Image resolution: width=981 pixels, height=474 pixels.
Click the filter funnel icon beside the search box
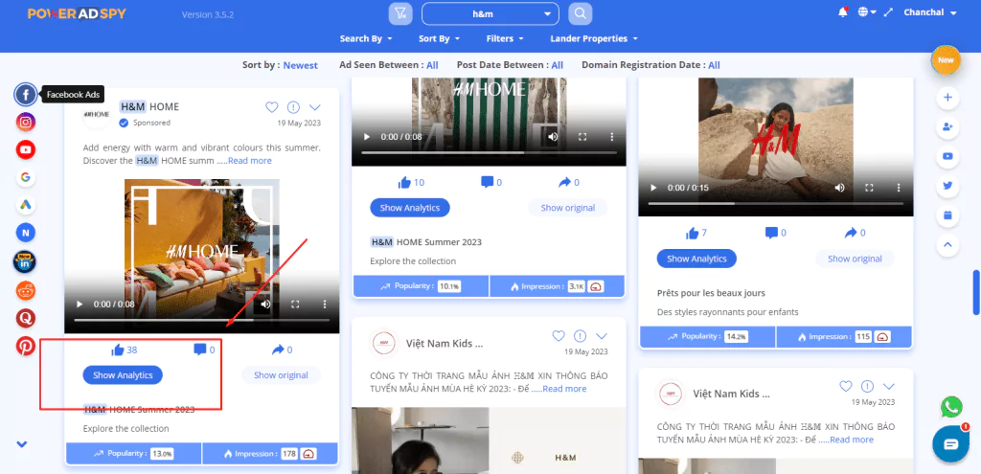coord(400,13)
